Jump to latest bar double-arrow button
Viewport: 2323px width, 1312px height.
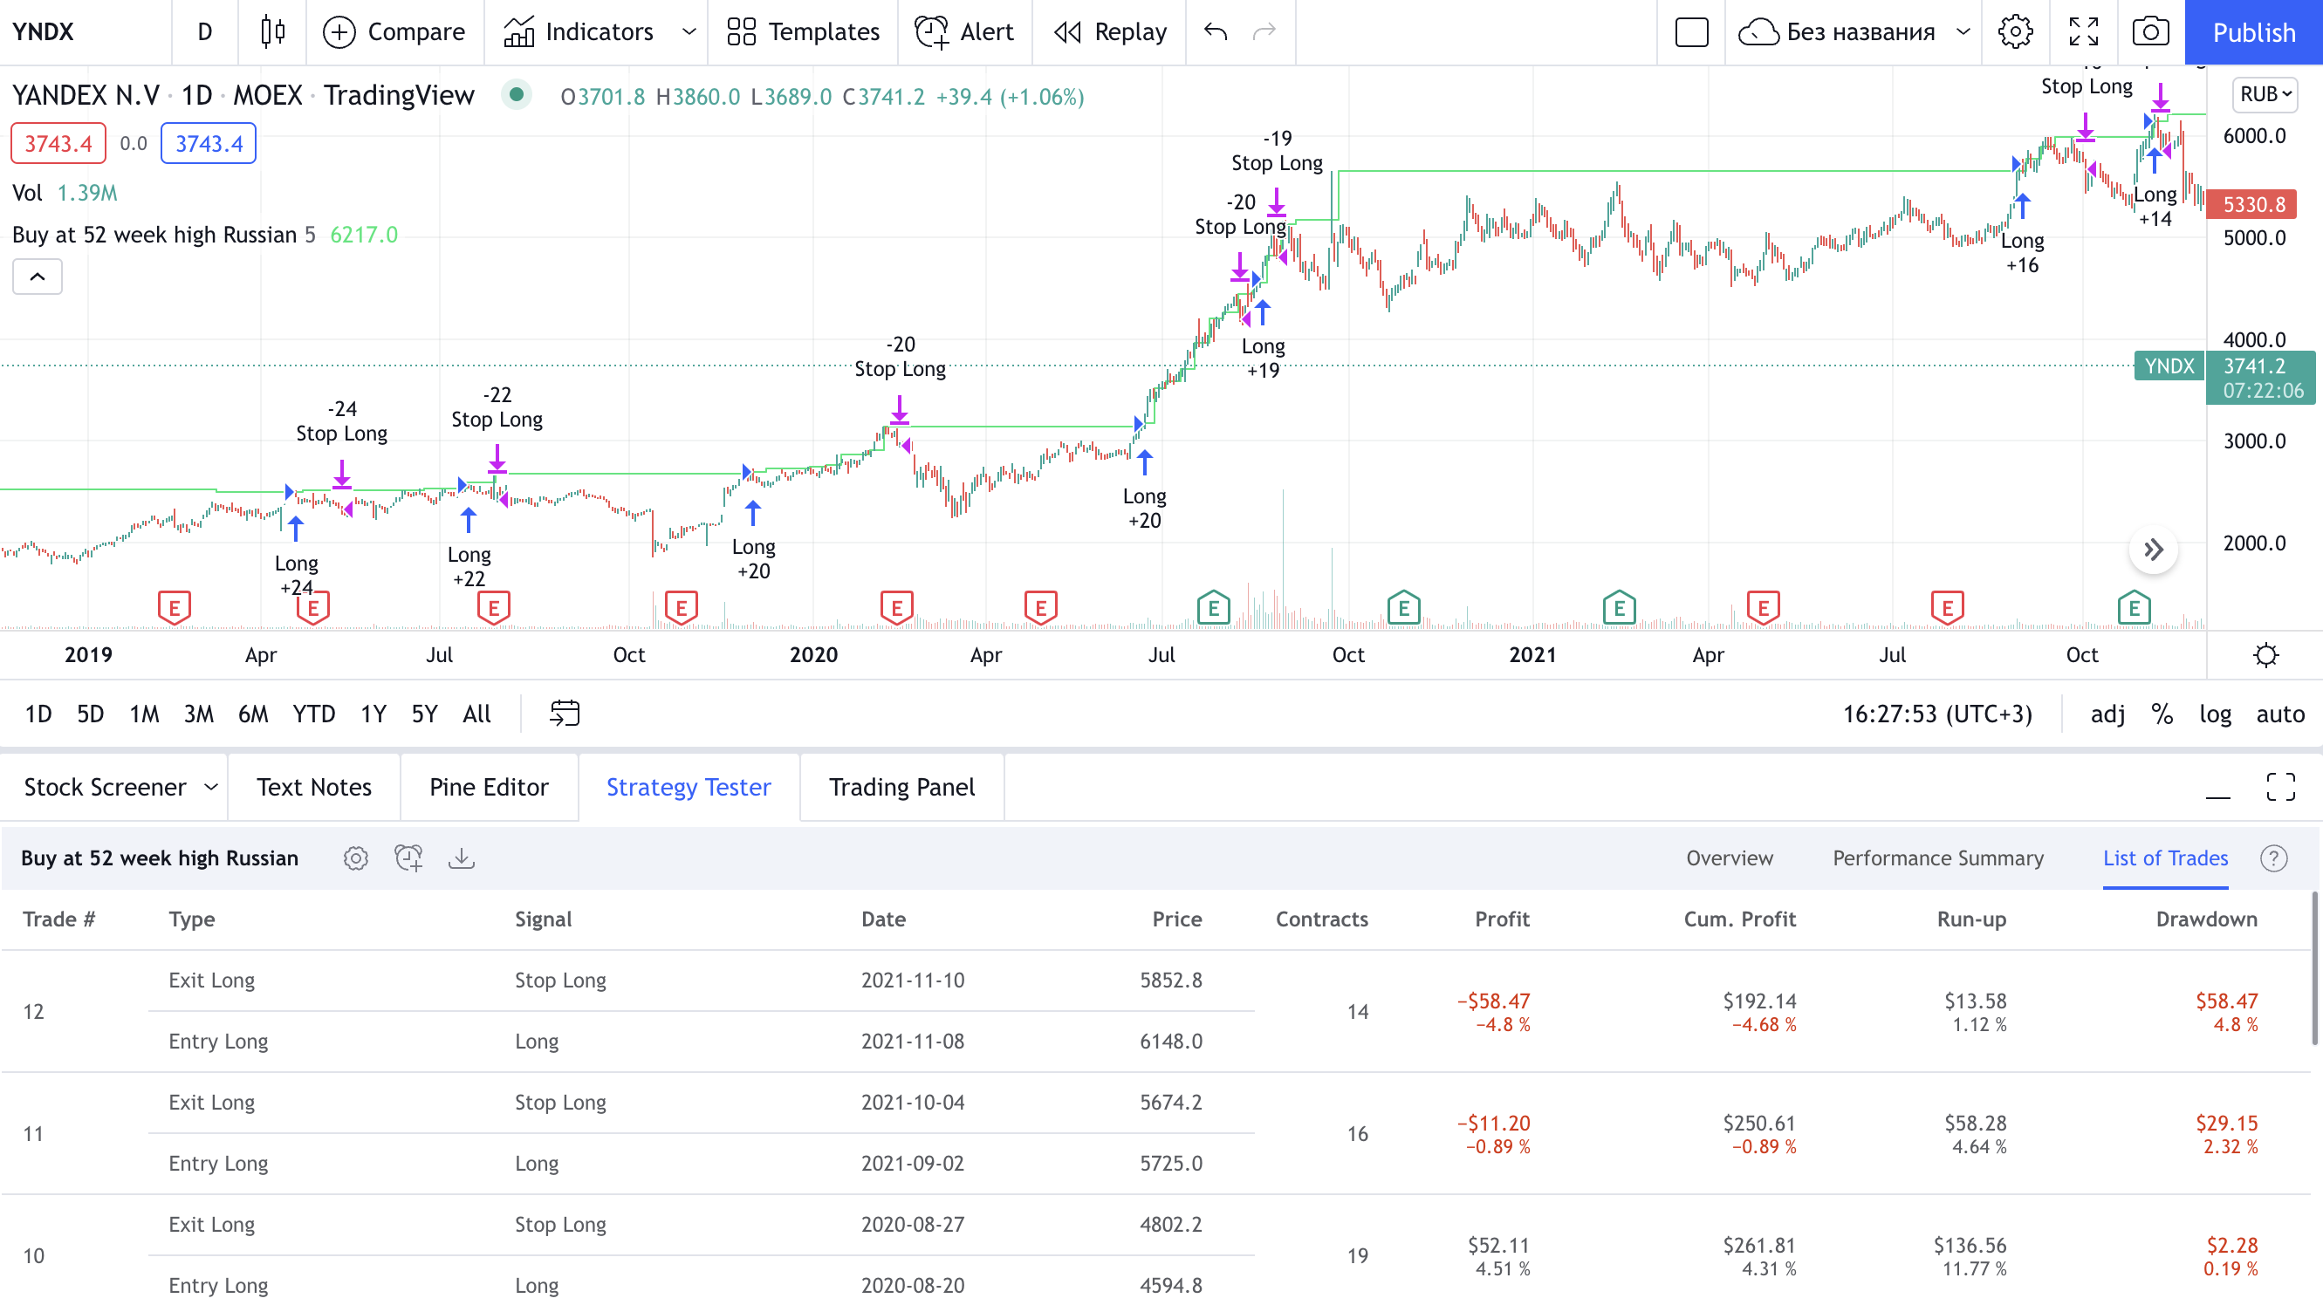[x=2154, y=550]
